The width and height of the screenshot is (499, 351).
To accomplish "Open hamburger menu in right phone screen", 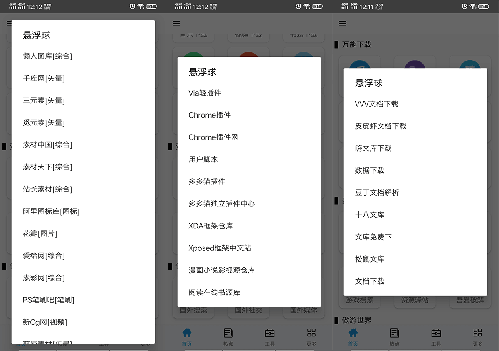I will click(x=343, y=24).
